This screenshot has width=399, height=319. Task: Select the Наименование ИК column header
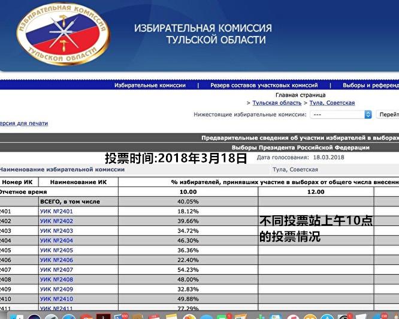pos(78,182)
